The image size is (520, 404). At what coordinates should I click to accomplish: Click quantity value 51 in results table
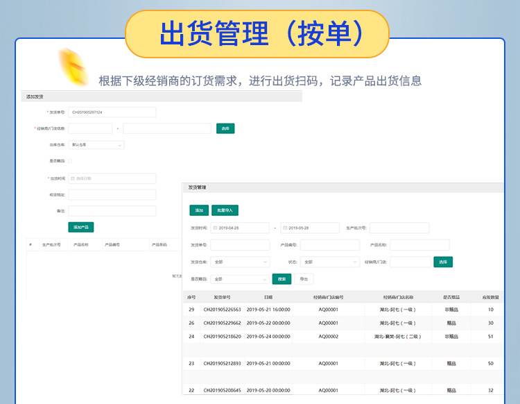click(x=490, y=337)
